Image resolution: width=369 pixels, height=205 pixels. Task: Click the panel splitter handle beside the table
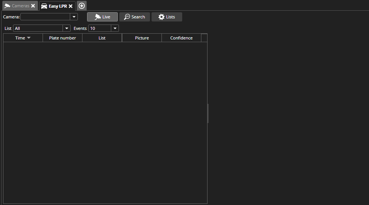[x=208, y=113]
